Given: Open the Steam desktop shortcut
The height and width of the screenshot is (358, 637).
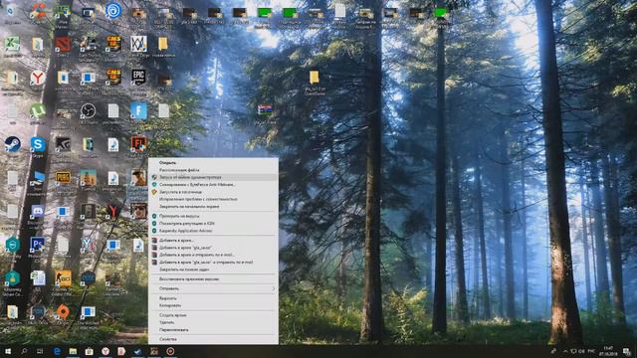Looking at the screenshot, I should click(13, 144).
